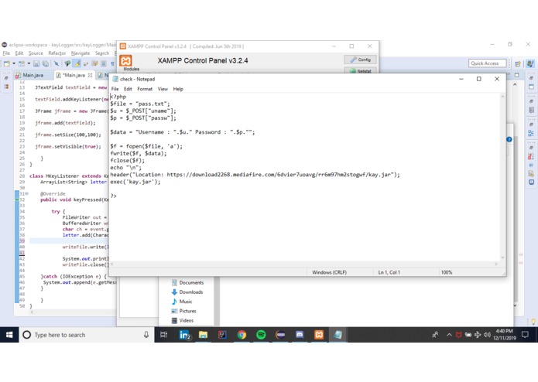Open Task View from the taskbar
Viewport: 538px width, 382px height.
click(163, 335)
